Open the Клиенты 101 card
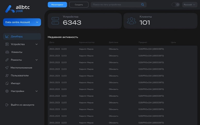200x125 pixels. tap(160, 21)
